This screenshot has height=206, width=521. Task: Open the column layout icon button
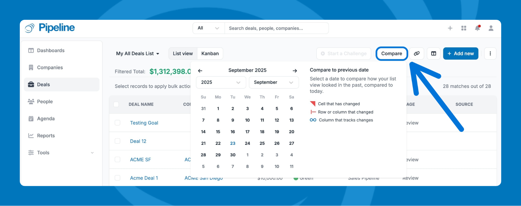coord(434,54)
